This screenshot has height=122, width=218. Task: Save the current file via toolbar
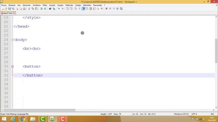(10, 9)
